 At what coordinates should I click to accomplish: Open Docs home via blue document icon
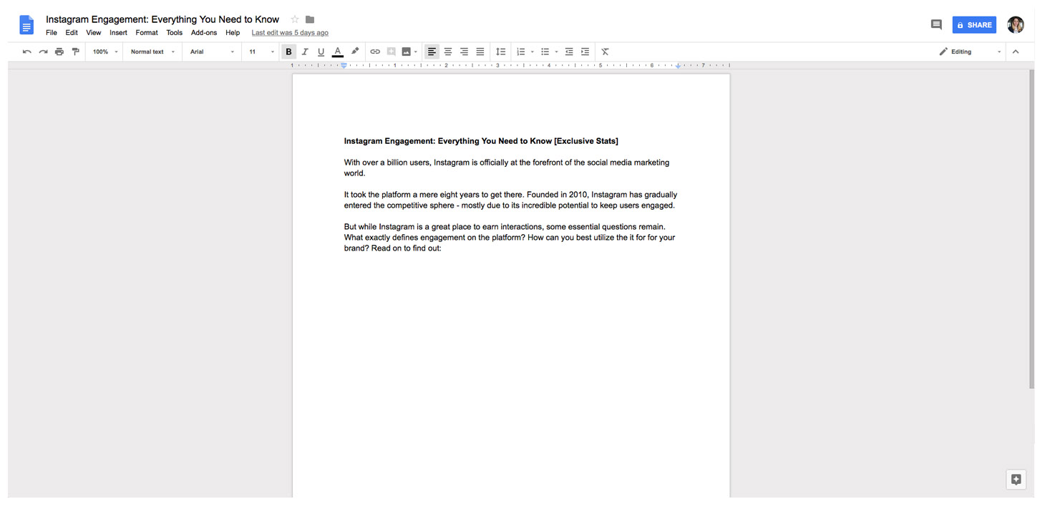coord(26,25)
